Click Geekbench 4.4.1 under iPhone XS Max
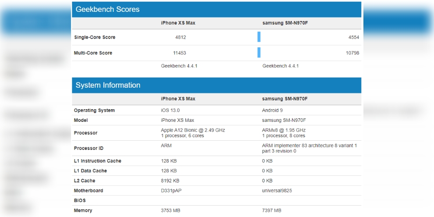The width and height of the screenshot is (434, 217). (x=179, y=66)
